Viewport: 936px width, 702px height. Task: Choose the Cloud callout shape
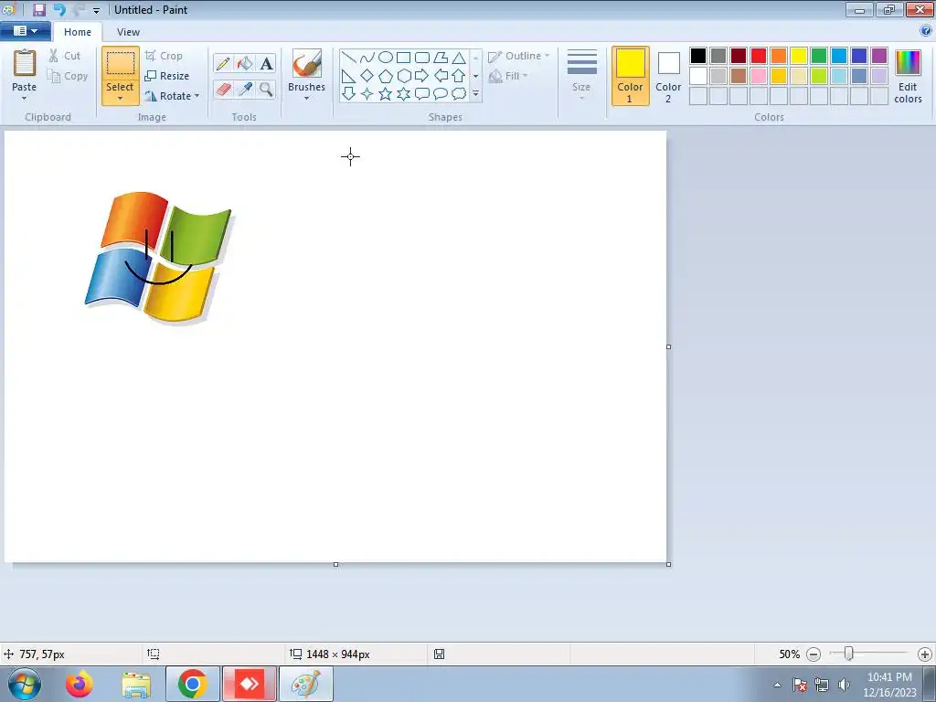pos(459,94)
